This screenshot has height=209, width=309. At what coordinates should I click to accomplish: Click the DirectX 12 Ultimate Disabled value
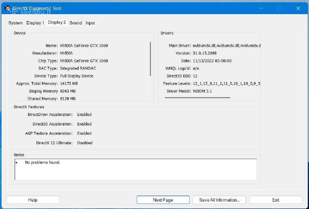[85, 143]
